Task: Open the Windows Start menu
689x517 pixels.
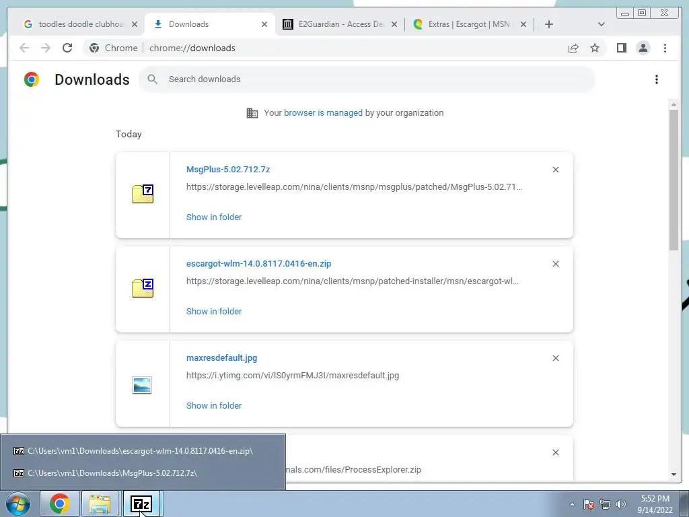Action: (18, 504)
